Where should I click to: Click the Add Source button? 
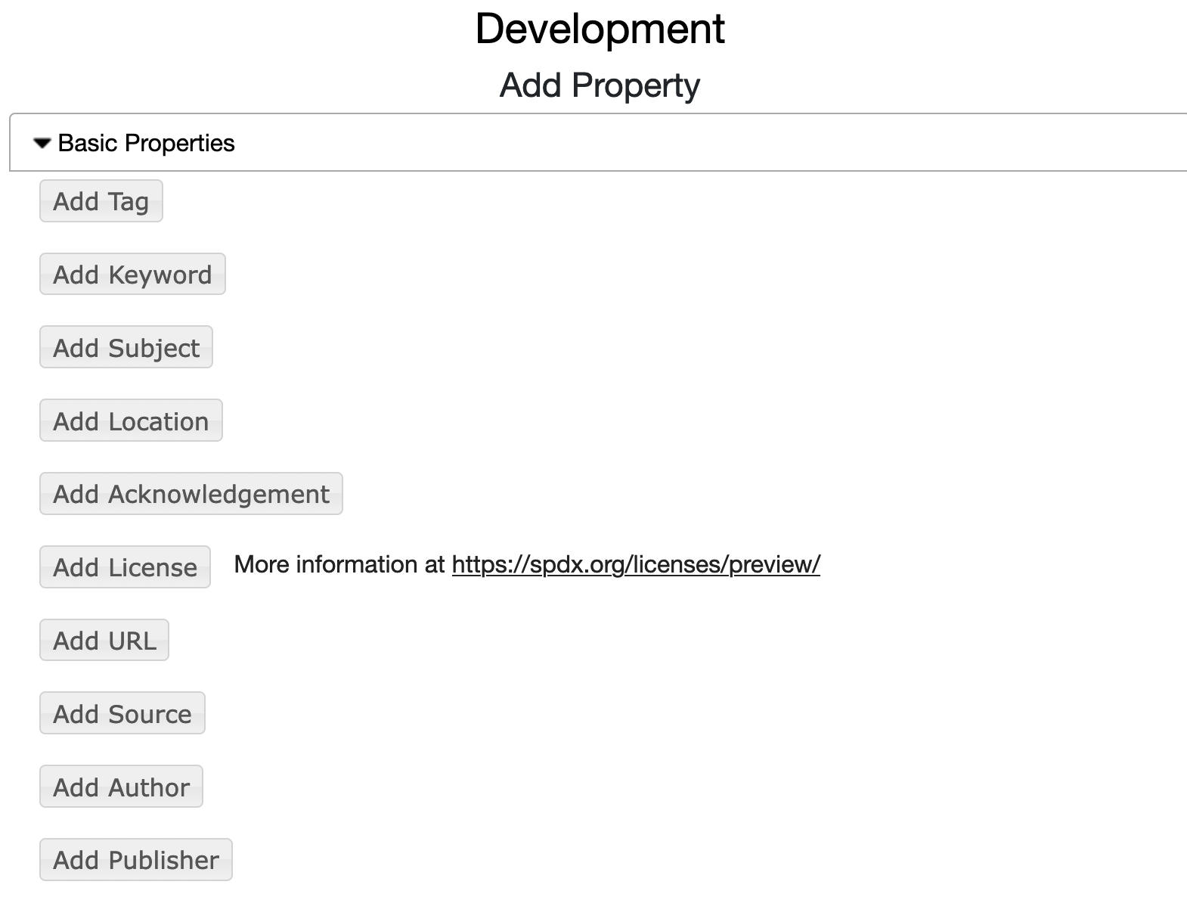tap(122, 714)
